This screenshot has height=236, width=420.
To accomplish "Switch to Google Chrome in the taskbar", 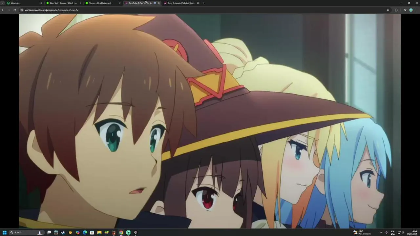I will coord(121,232).
